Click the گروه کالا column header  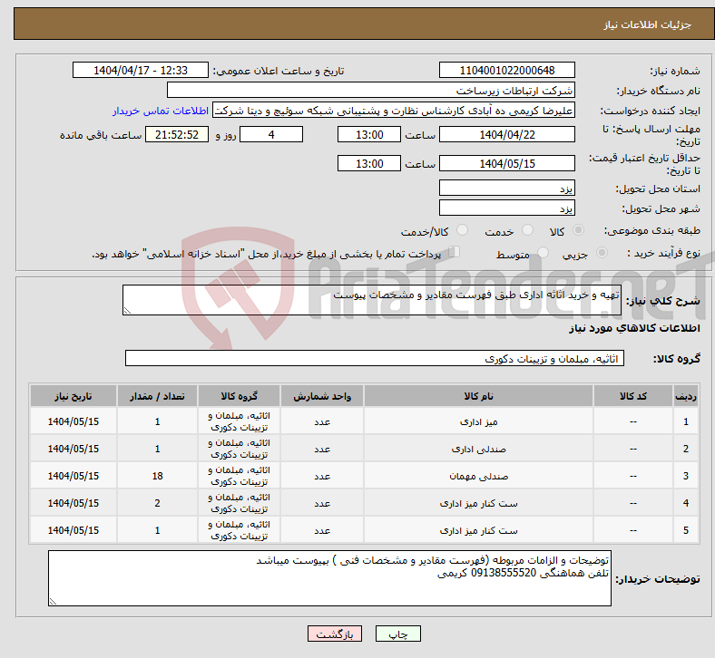click(x=240, y=396)
